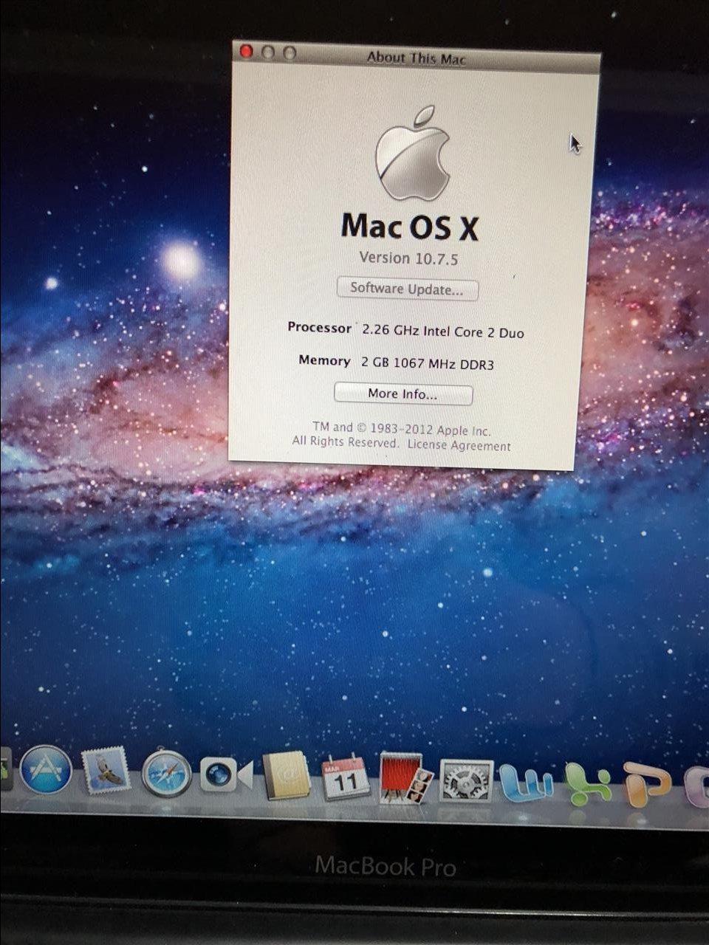Click the About This Mac title bar
Image resolution: width=709 pixels, height=945 pixels.
tap(417, 58)
